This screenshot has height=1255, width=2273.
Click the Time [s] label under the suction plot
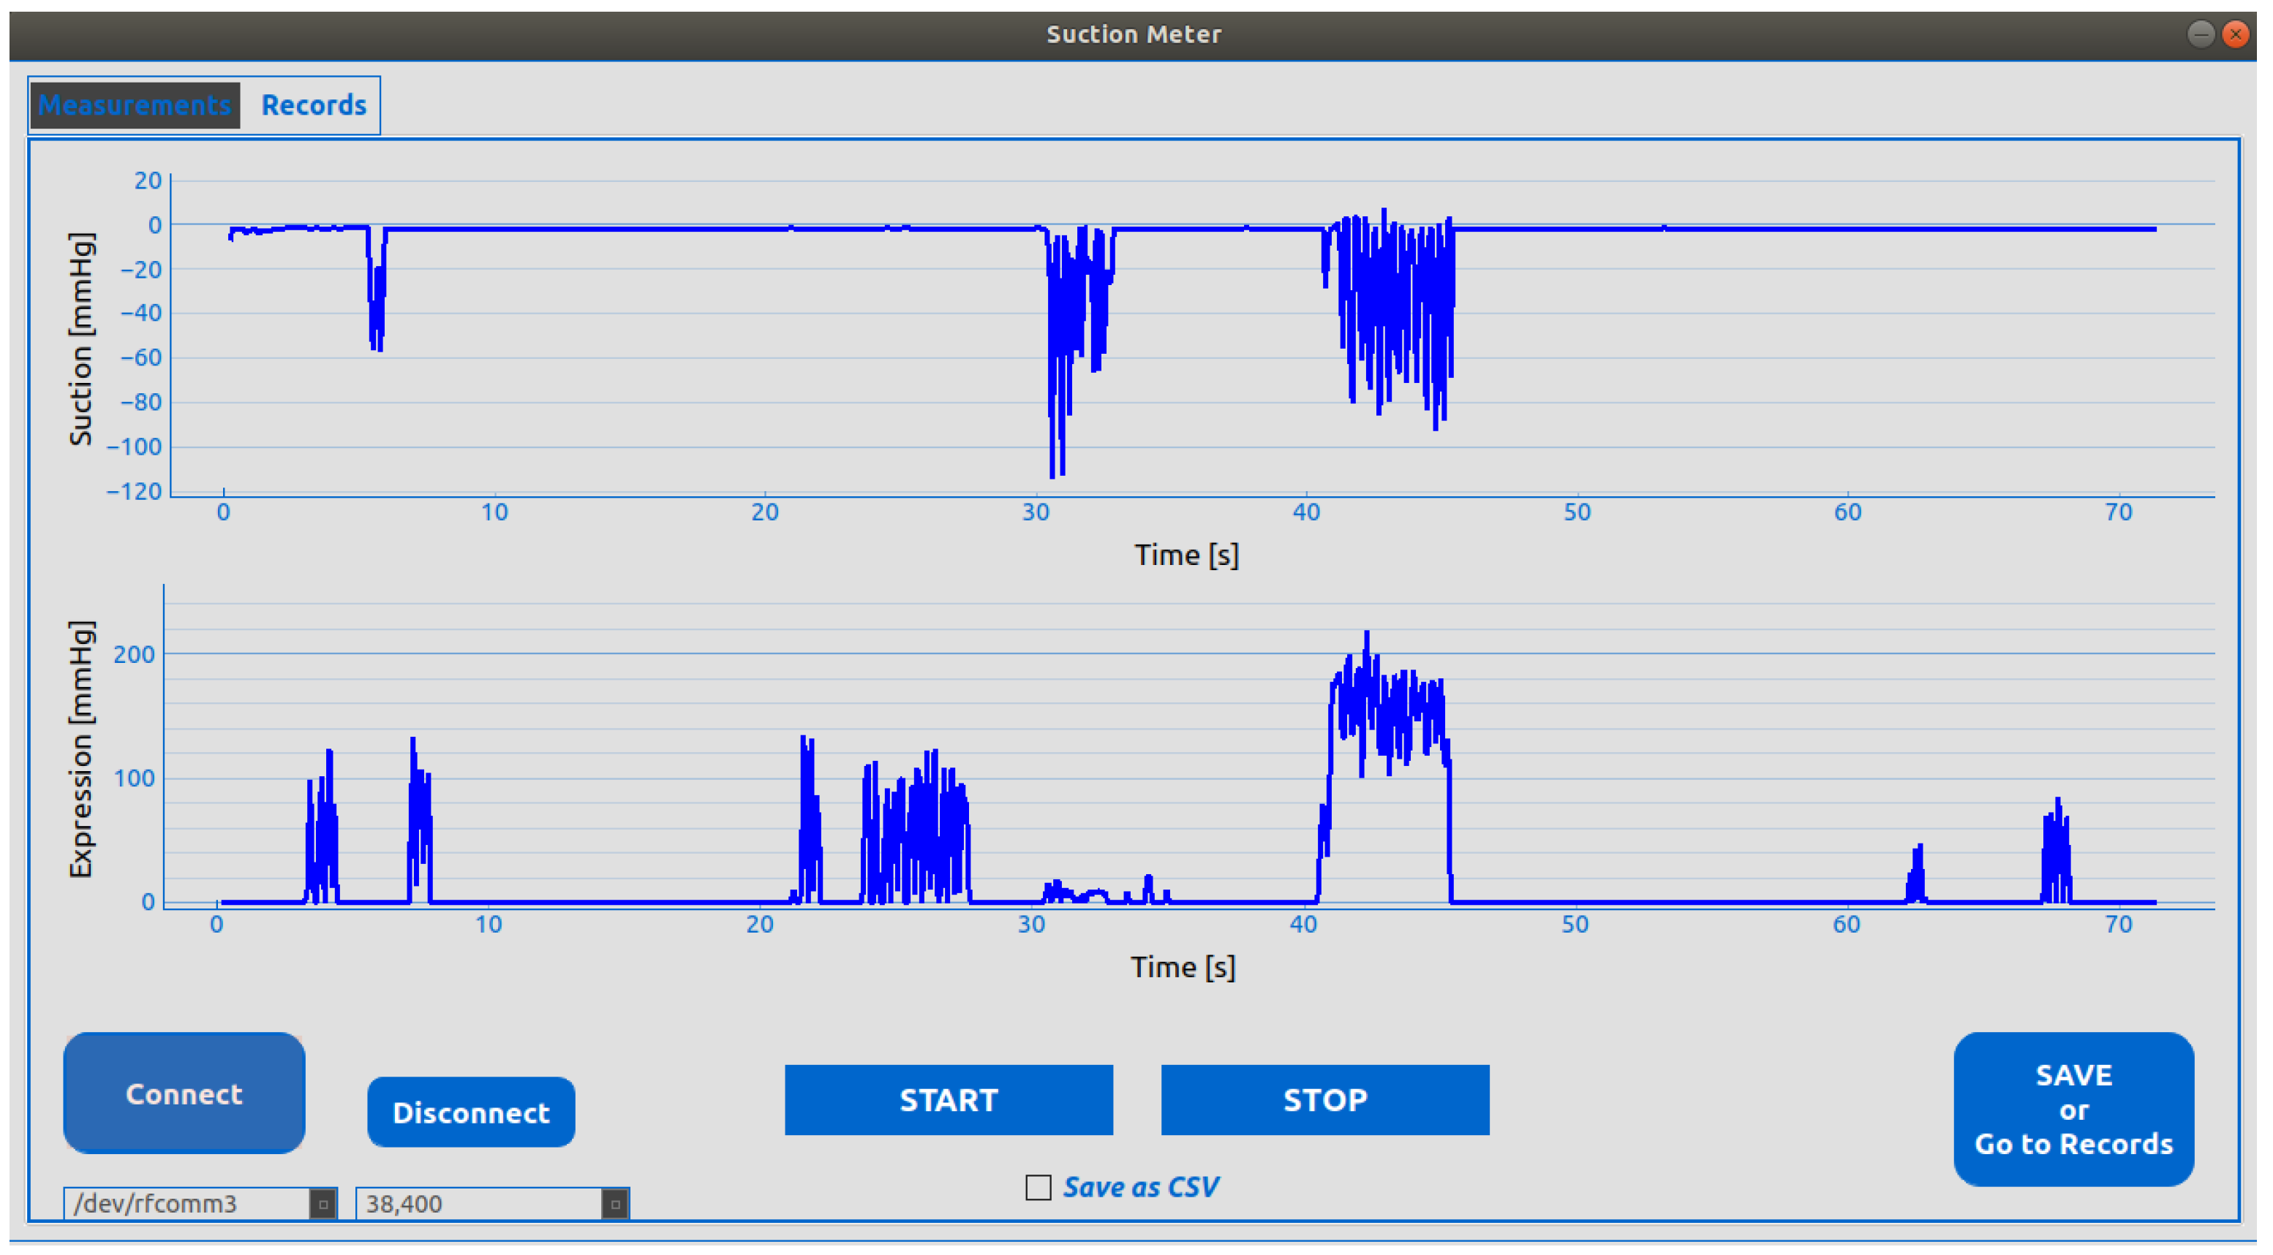pyautogui.click(x=1186, y=555)
